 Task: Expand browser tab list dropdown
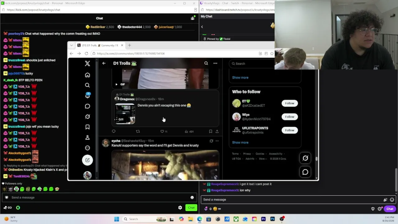(x=72, y=45)
